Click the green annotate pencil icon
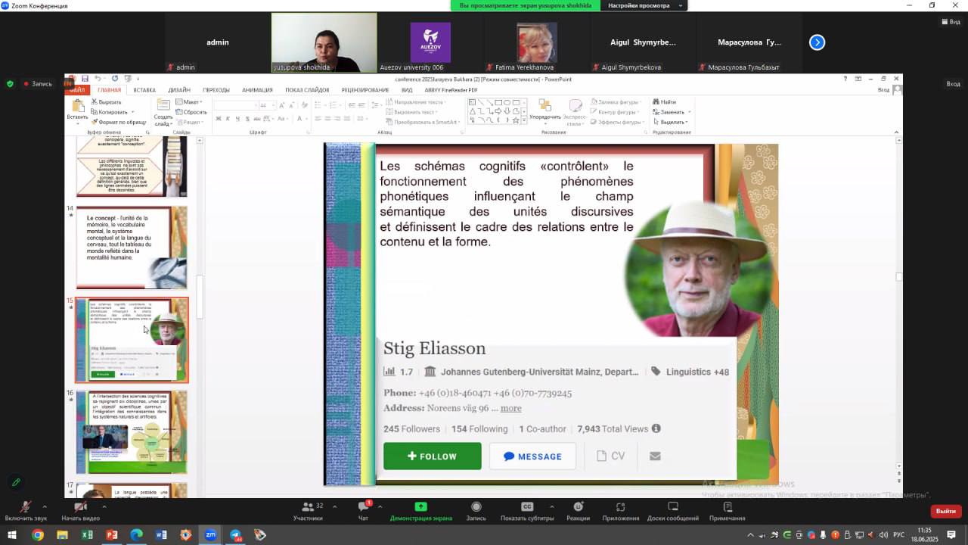The height and width of the screenshot is (545, 968). click(16, 482)
